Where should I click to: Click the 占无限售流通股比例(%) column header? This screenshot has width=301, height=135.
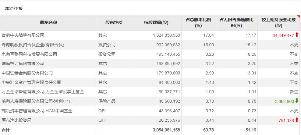(236, 22)
